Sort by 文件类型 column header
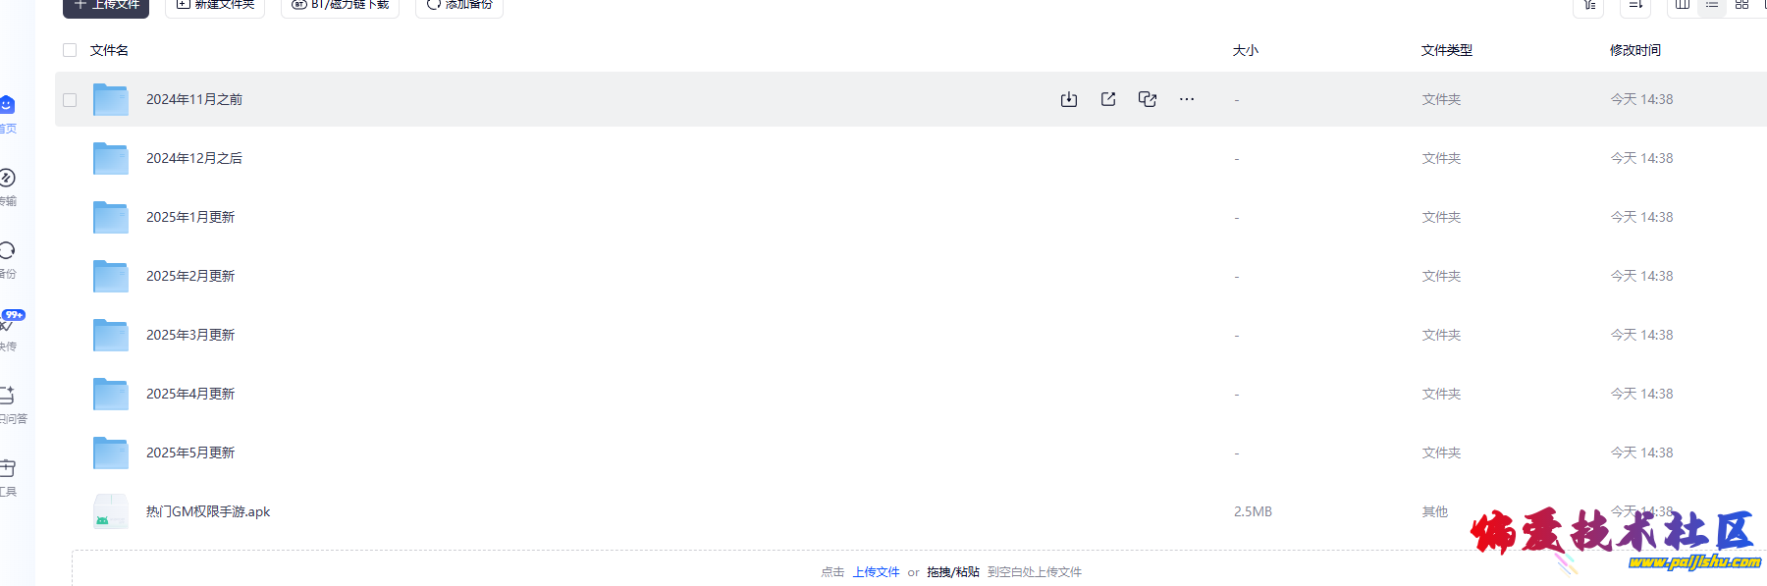Viewport: 1767px width, 586px height. [1447, 50]
